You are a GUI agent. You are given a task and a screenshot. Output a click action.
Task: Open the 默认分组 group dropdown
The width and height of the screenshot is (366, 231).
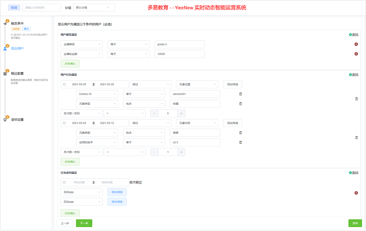[x=94, y=8]
